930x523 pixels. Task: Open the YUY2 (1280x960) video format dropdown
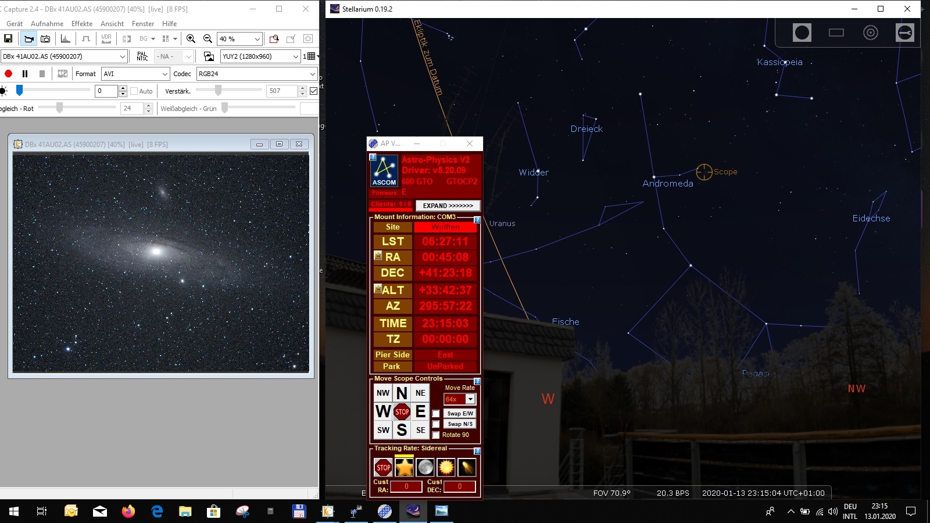(260, 56)
